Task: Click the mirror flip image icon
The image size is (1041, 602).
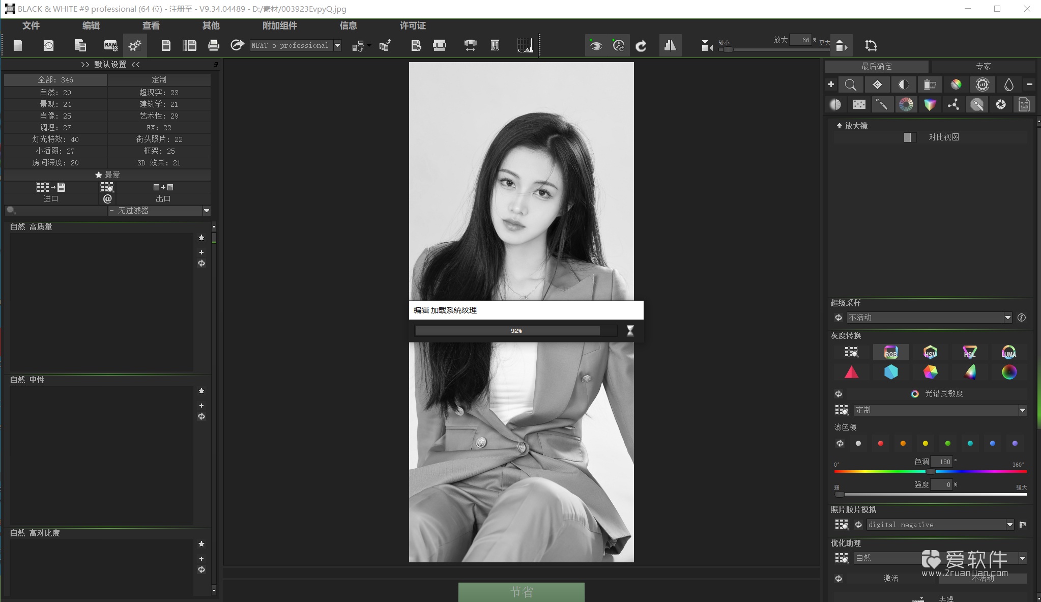Action: coord(670,46)
